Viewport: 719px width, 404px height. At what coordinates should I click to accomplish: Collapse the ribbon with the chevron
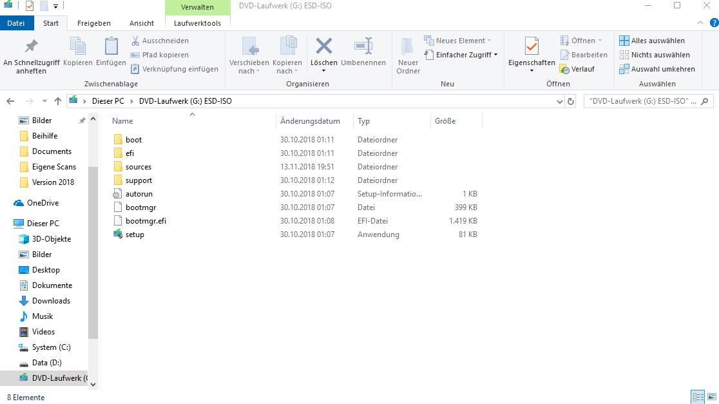(700, 23)
